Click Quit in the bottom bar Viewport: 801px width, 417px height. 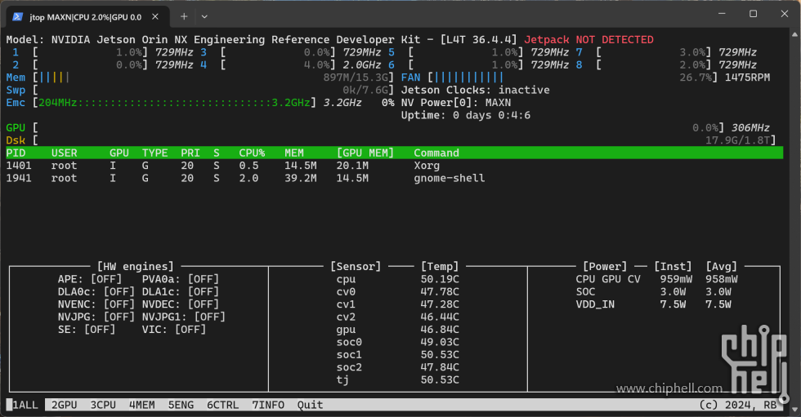(x=310, y=405)
